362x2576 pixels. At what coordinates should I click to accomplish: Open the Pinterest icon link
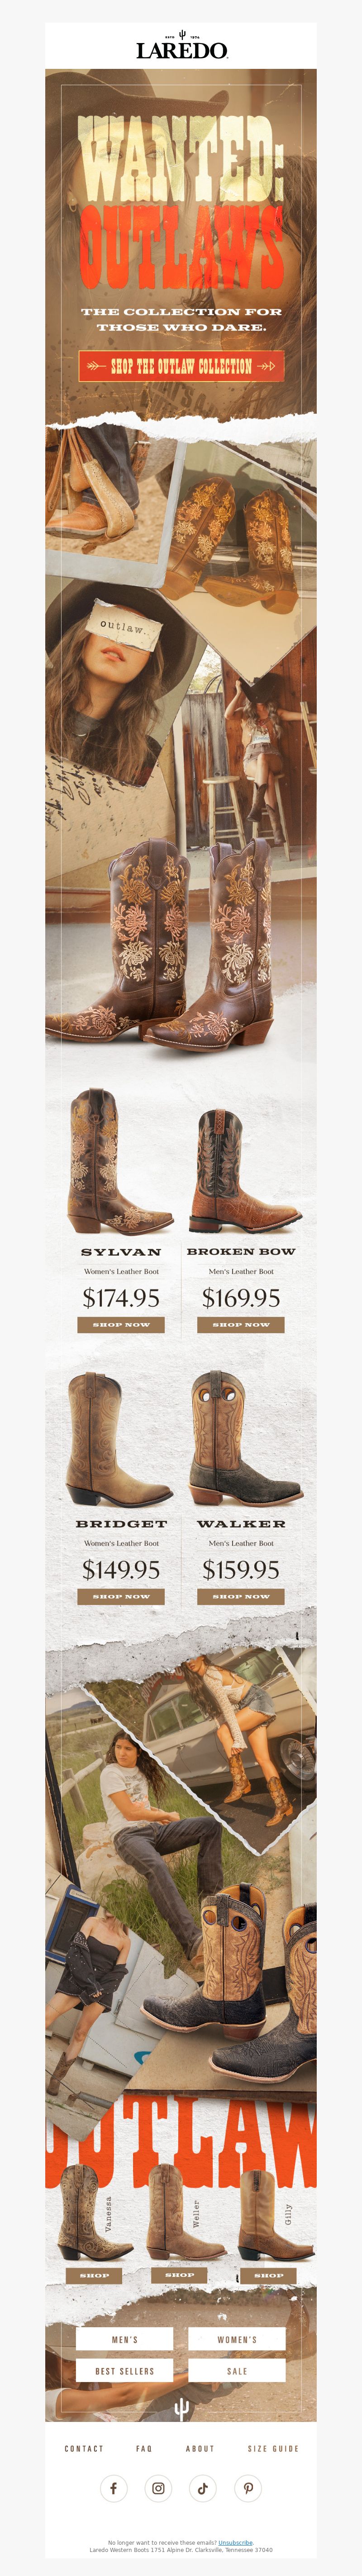coord(248,2488)
